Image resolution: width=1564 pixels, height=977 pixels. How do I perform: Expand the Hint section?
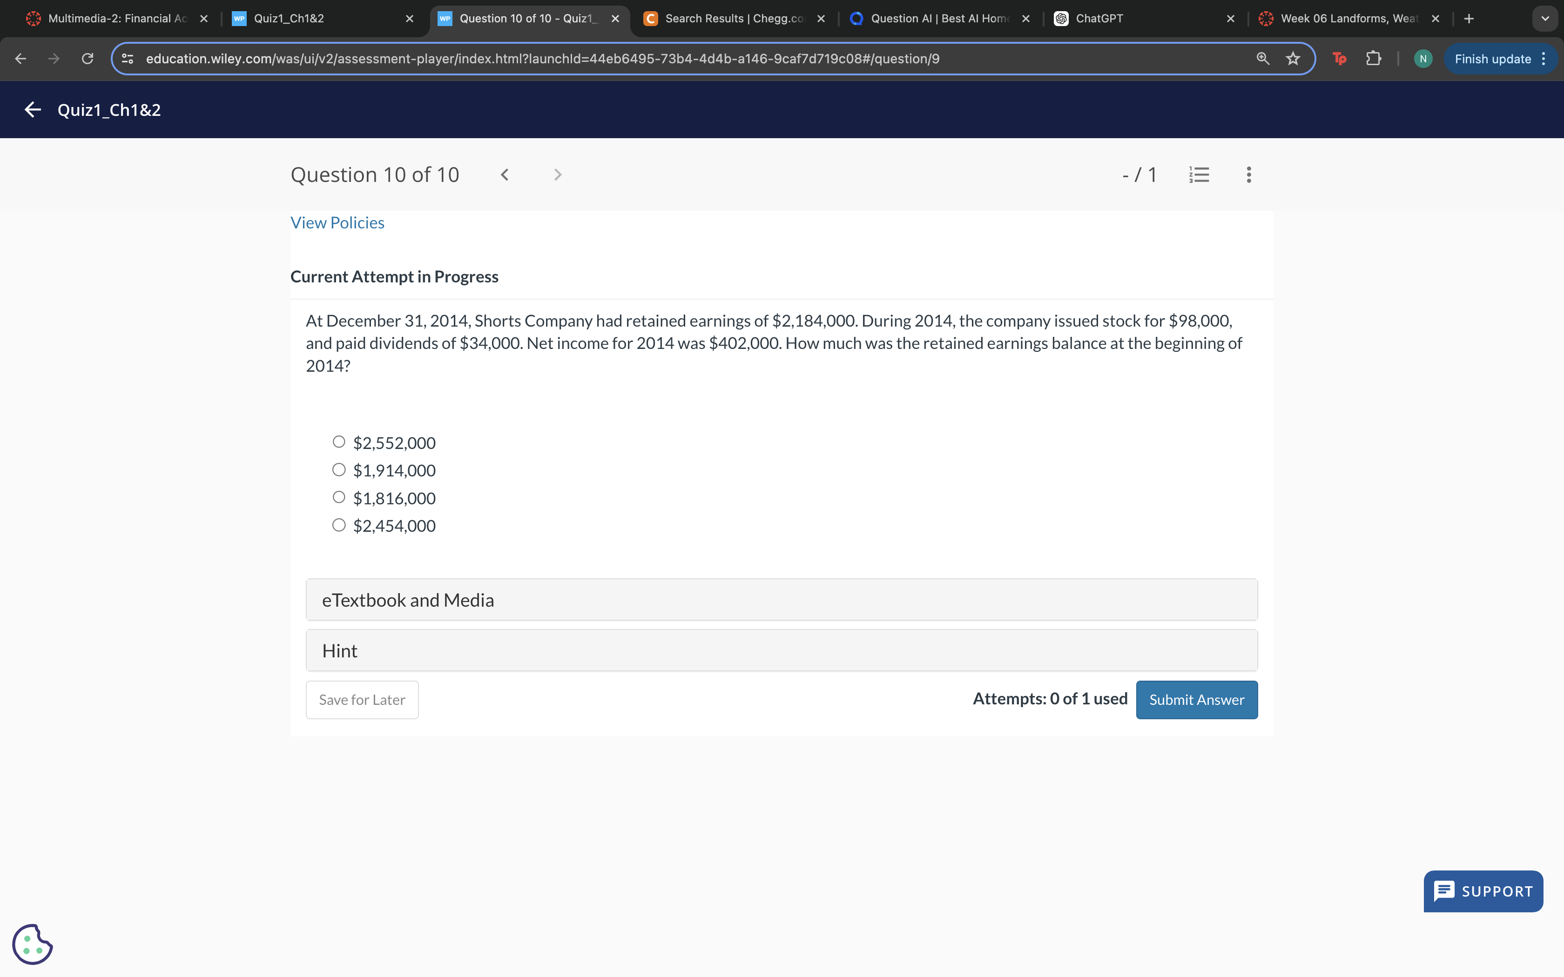(782, 651)
